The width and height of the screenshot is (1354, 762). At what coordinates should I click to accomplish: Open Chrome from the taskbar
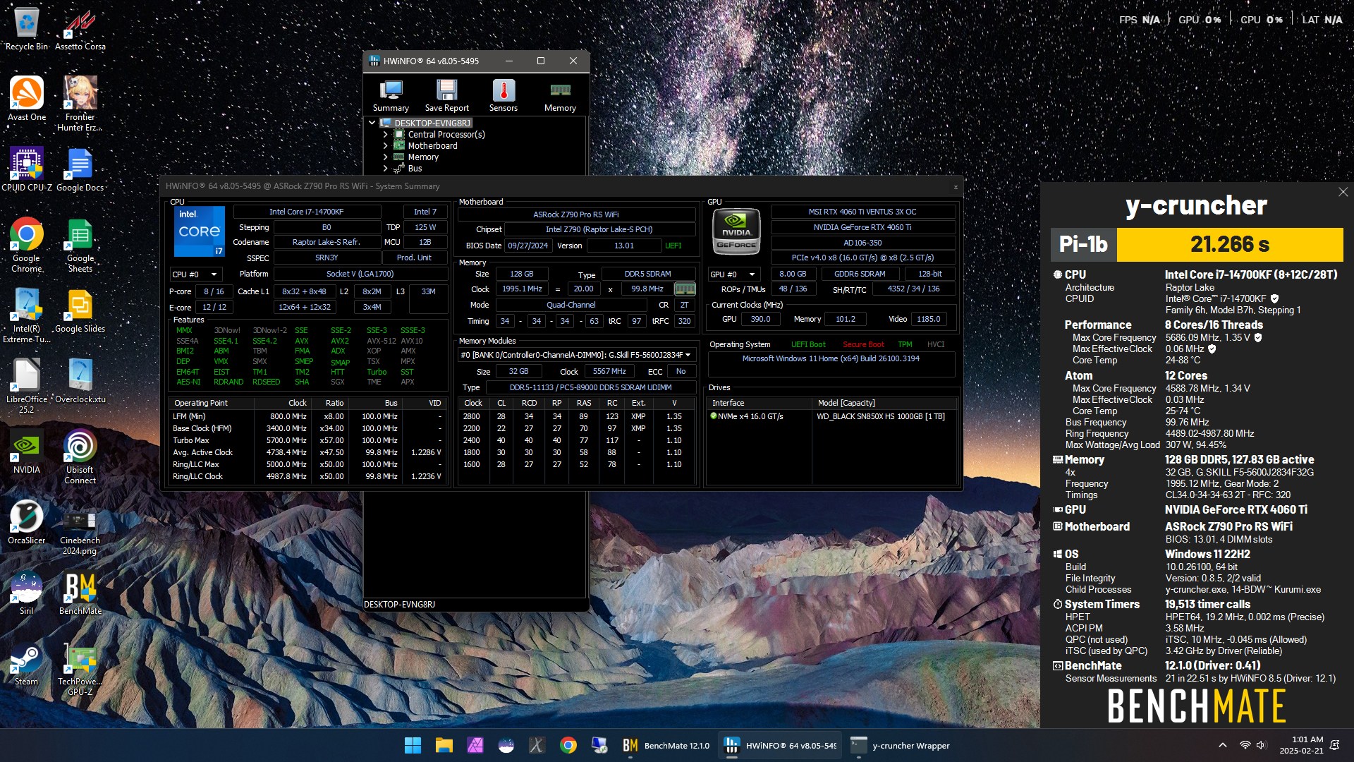[x=568, y=745]
